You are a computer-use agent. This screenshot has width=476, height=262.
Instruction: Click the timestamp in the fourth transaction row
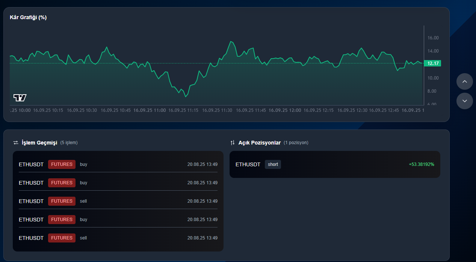coord(202,220)
